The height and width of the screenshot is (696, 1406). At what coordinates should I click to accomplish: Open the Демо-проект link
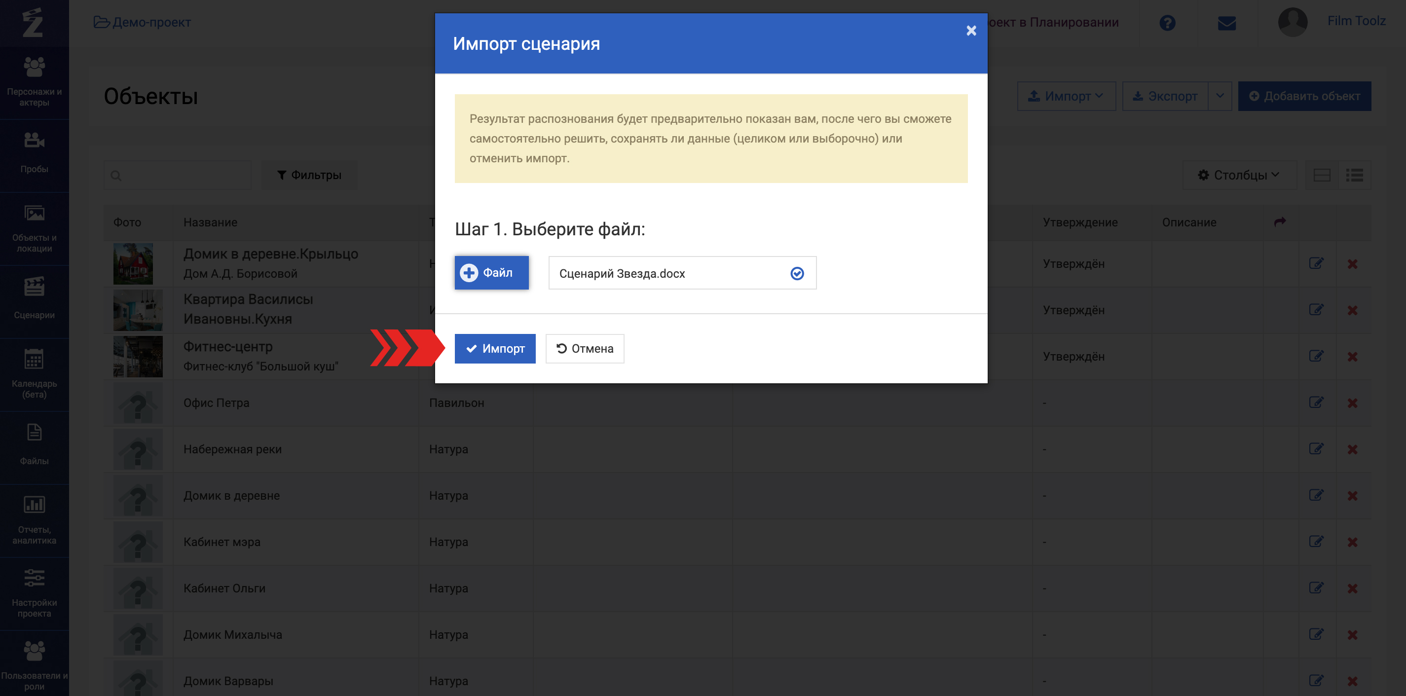[142, 22]
